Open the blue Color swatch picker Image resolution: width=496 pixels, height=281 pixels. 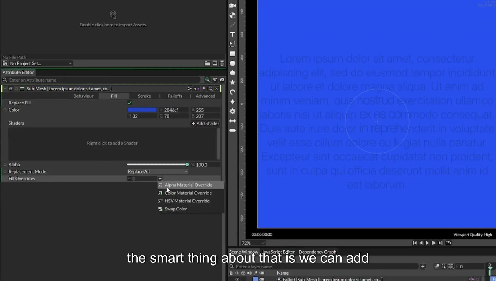click(142, 110)
